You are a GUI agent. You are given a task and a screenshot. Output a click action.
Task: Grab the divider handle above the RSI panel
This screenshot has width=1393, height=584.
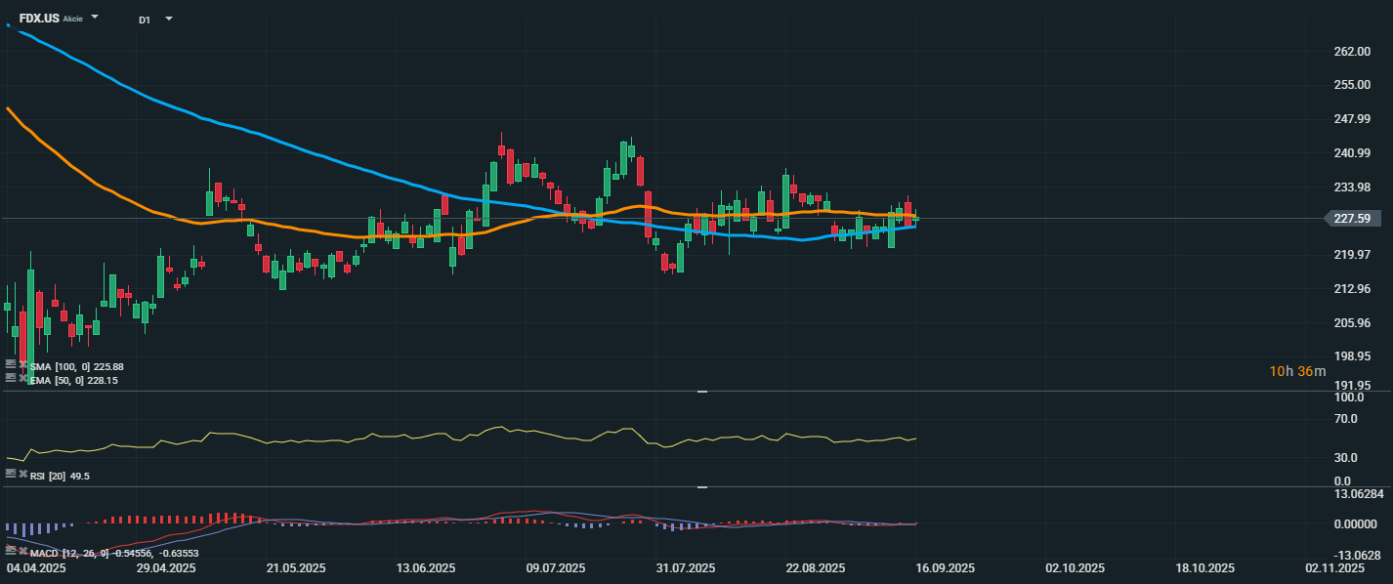tap(701, 392)
